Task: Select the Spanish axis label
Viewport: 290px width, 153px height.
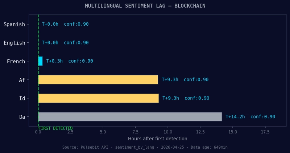Action: click(x=14, y=24)
